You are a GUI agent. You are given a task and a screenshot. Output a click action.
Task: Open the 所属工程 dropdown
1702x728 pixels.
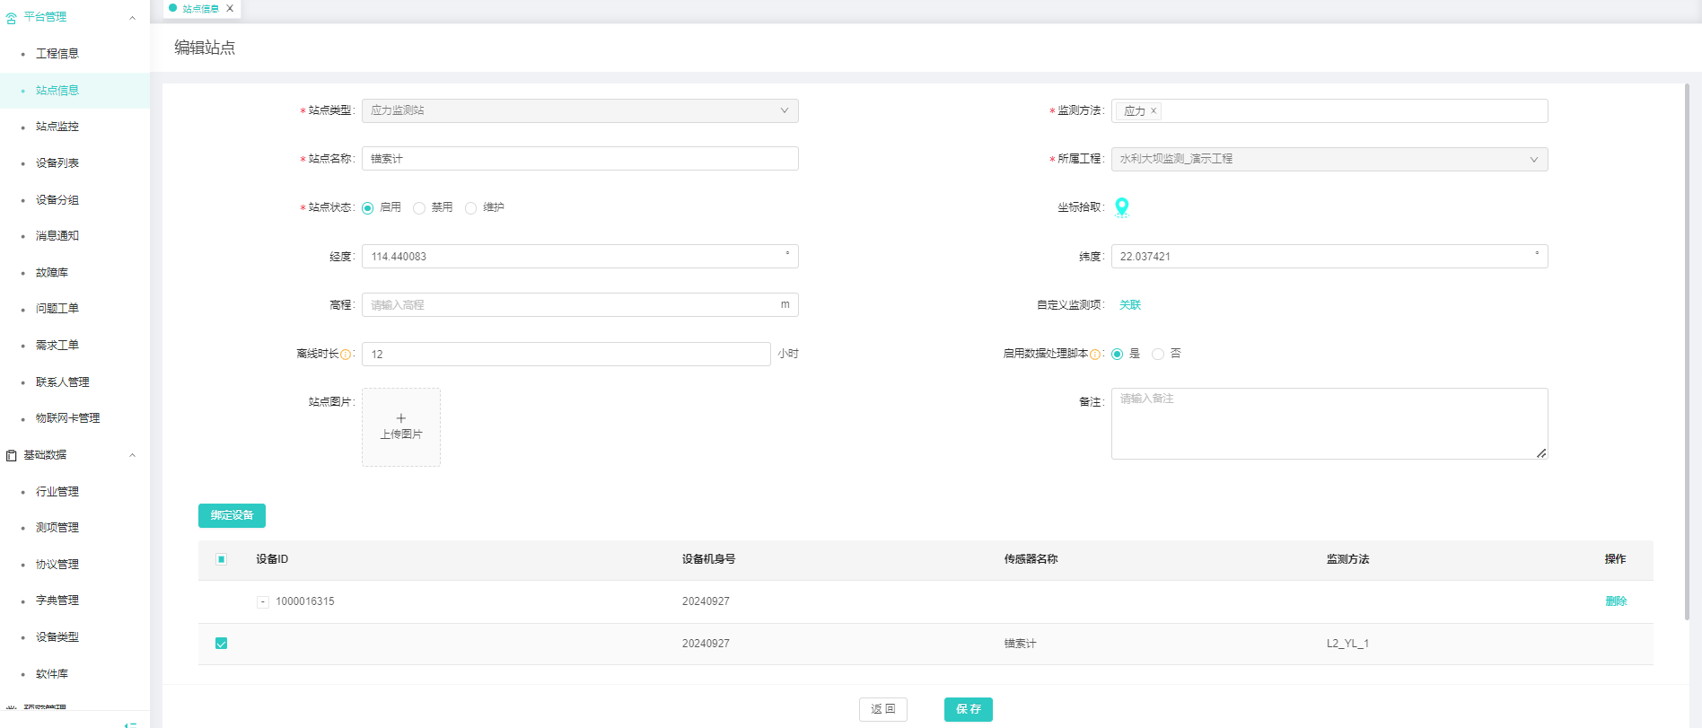coord(1329,159)
